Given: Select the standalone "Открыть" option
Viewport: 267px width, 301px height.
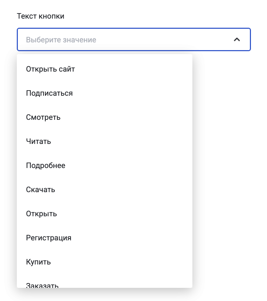Looking at the screenshot, I should 41,214.
